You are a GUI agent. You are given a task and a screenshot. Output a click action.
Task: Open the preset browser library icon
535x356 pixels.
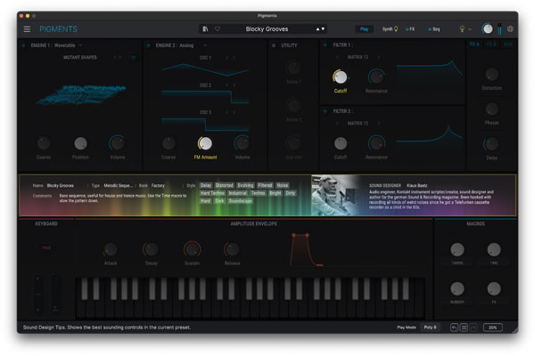[x=205, y=29]
